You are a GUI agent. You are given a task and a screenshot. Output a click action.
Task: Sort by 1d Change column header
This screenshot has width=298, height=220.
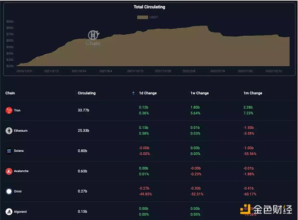pos(149,93)
